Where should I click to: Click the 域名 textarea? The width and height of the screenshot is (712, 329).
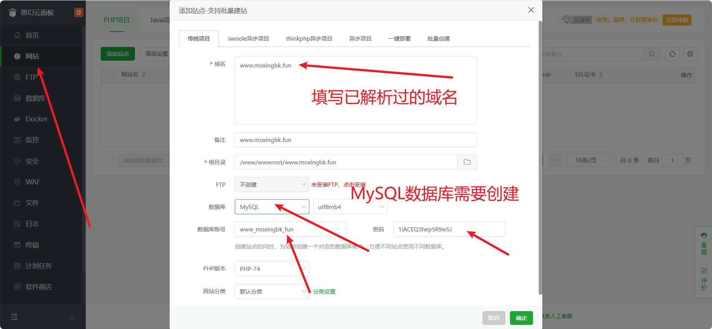point(356,91)
